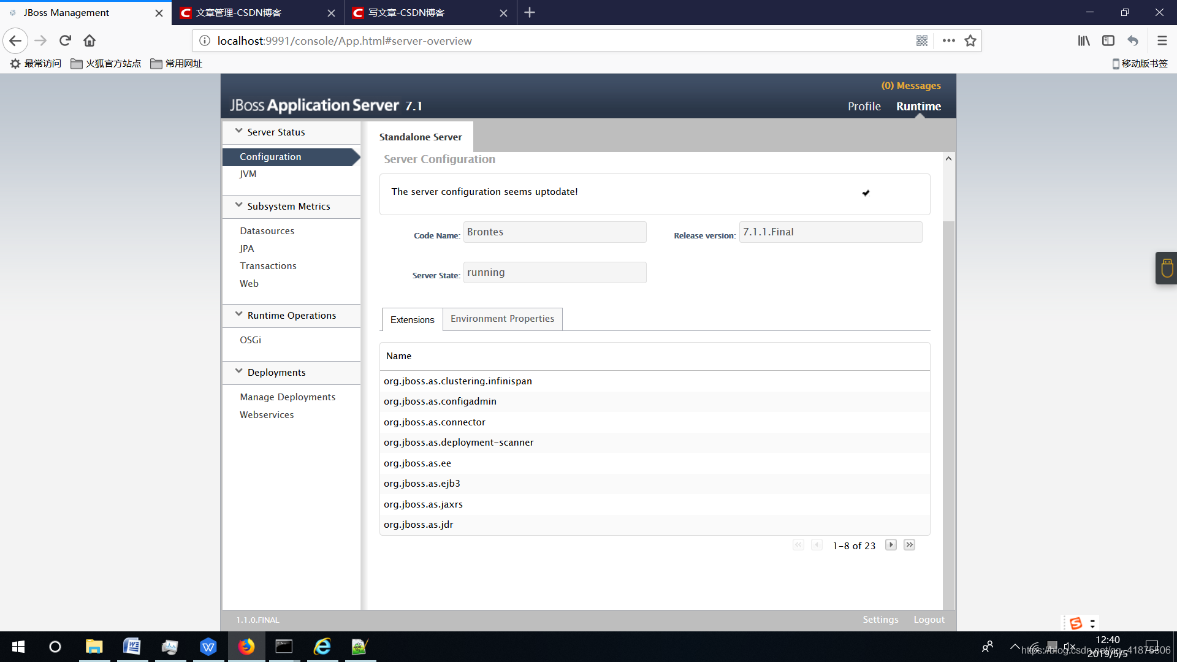Open OSGi runtime operations
This screenshot has width=1177, height=662.
[x=250, y=340]
